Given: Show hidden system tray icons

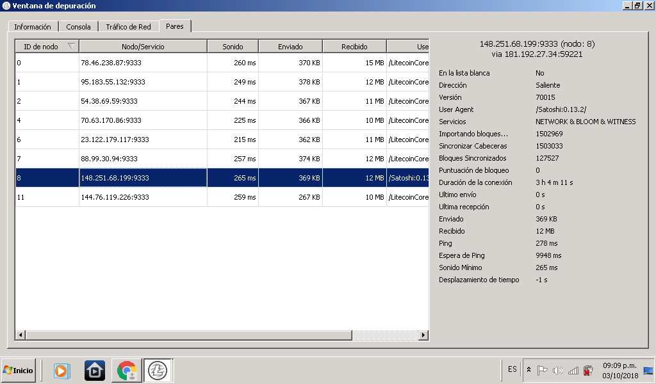Looking at the screenshot, I should click(529, 370).
